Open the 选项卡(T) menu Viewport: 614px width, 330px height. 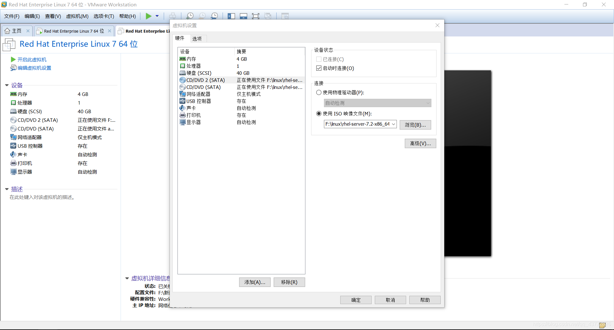[x=104, y=16]
